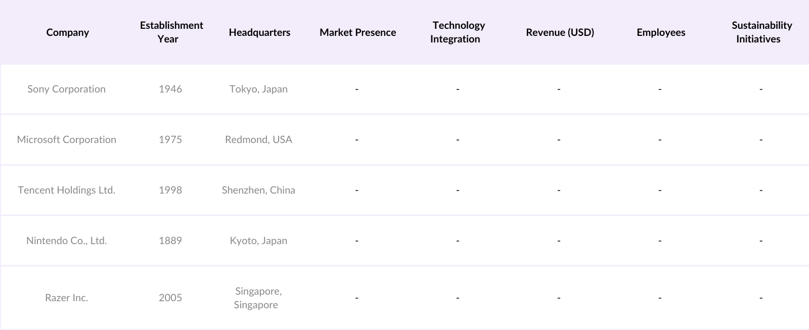Select the Sustainability Initiatives header
Viewport: 809px width, 330px height.
coord(761,32)
